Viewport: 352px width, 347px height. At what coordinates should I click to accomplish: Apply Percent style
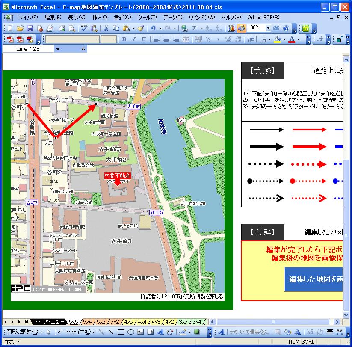point(208,39)
